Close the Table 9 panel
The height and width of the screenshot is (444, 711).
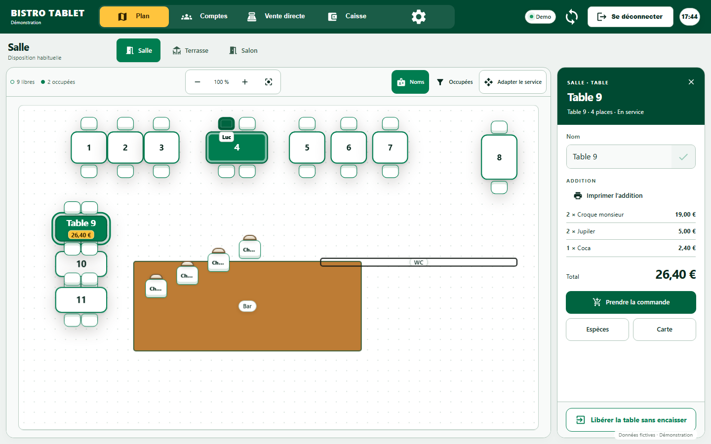(691, 82)
